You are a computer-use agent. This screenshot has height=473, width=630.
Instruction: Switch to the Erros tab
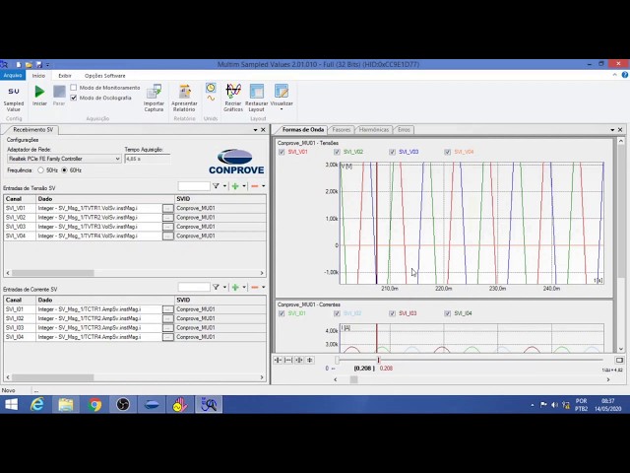(404, 129)
